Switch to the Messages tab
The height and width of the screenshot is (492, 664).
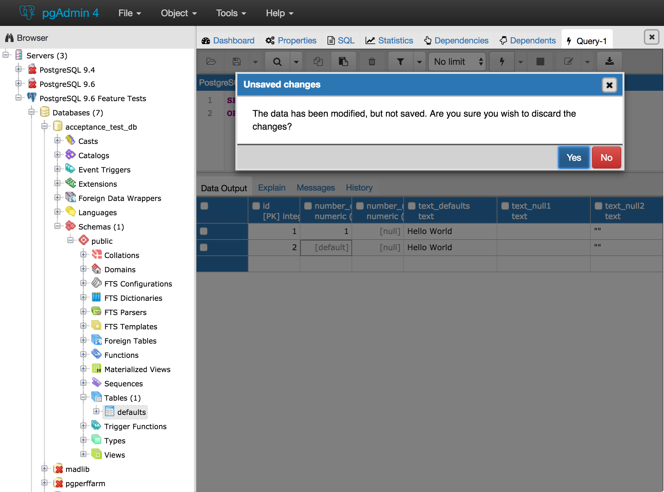(x=315, y=188)
